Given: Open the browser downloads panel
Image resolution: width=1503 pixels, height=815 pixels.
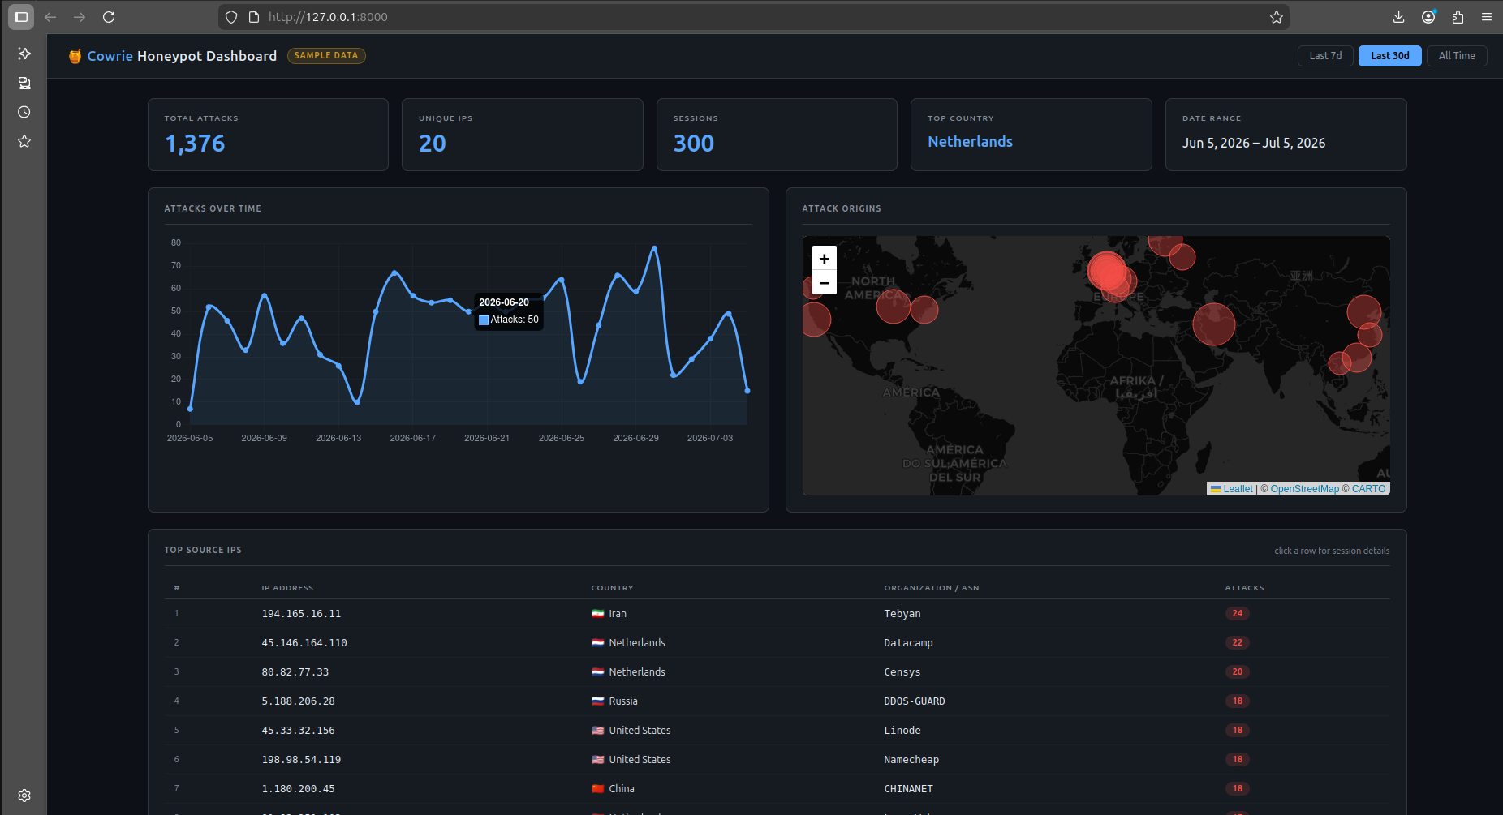Looking at the screenshot, I should [x=1399, y=17].
